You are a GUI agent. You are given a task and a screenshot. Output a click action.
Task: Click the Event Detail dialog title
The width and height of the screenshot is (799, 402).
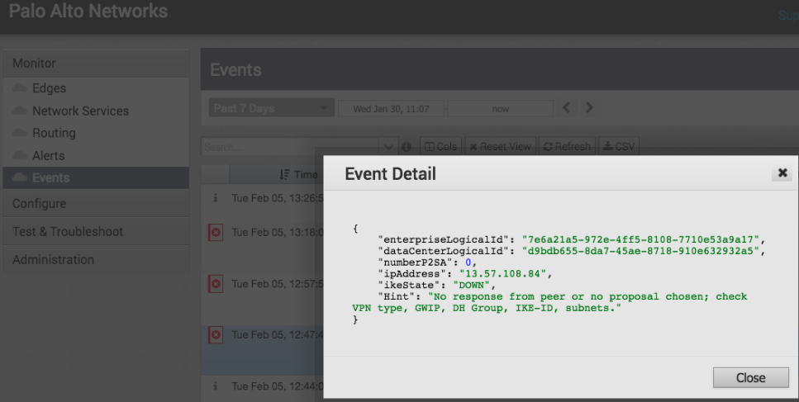click(x=390, y=173)
